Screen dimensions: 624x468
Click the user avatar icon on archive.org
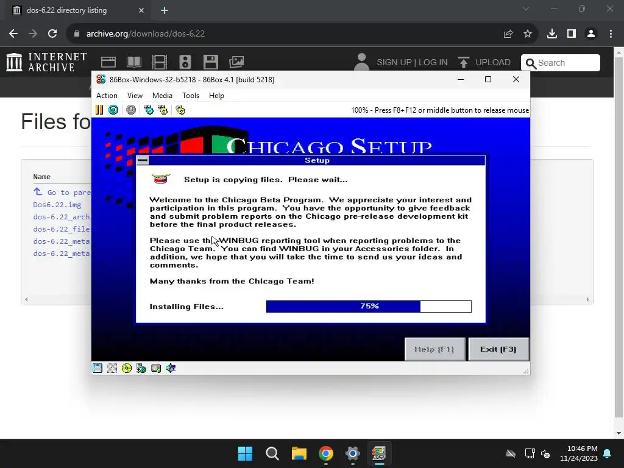click(361, 62)
